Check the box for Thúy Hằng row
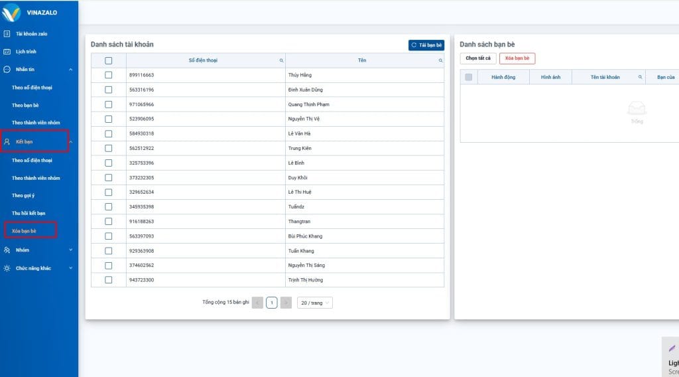Image resolution: width=679 pixels, height=377 pixels. coord(109,75)
